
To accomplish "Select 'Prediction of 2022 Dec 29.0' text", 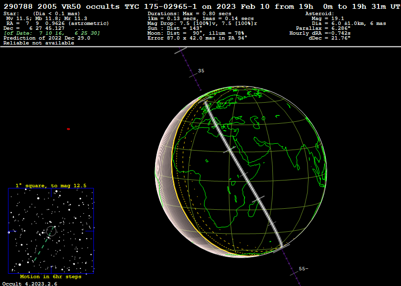I will (47, 38).
